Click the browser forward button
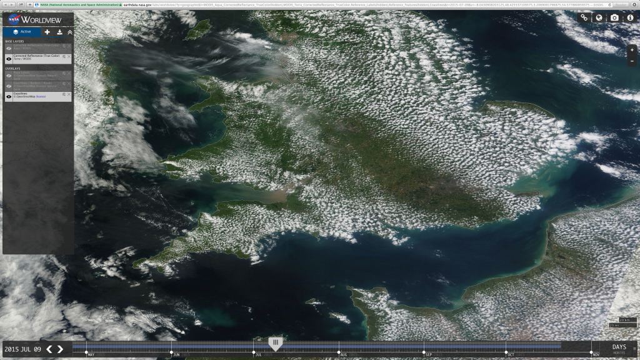 coord(12,4)
